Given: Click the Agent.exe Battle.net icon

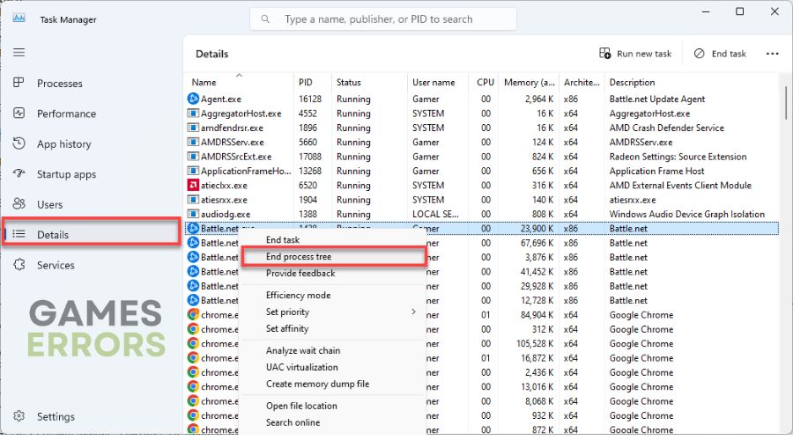Looking at the screenshot, I should pos(193,99).
